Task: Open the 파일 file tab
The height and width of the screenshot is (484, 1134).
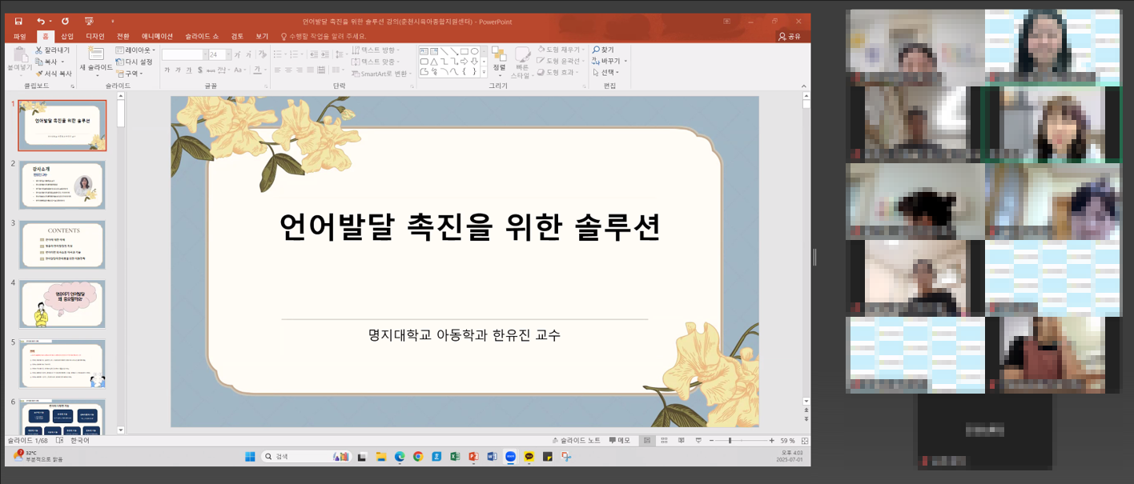Action: click(20, 36)
